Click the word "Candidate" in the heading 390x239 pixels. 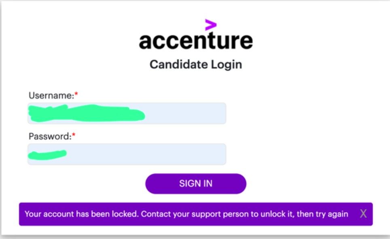pos(179,64)
